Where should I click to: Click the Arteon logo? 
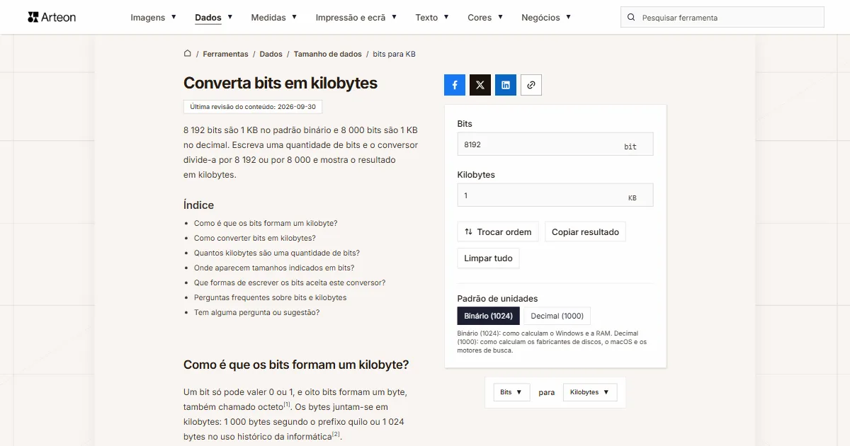pos(52,17)
